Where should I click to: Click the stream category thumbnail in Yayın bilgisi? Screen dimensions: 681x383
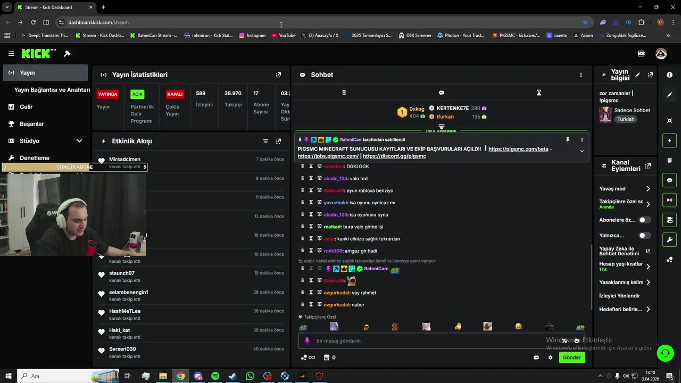[605, 114]
